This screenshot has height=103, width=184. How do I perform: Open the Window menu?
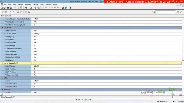pyautogui.click(x=48, y=5)
